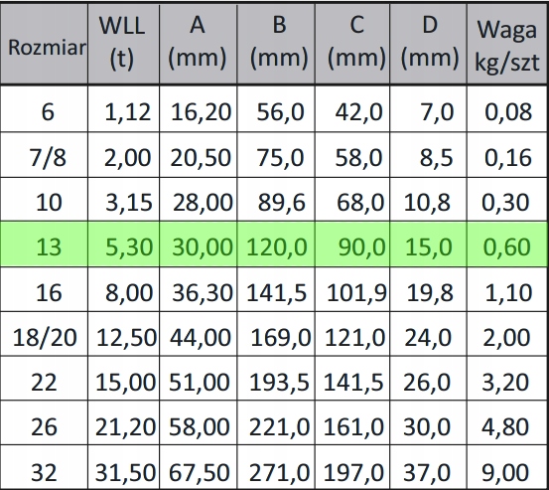Screen dimensions: 549x490
Task: Click the Waga kg/szt header cell
Action: [x=506, y=44]
